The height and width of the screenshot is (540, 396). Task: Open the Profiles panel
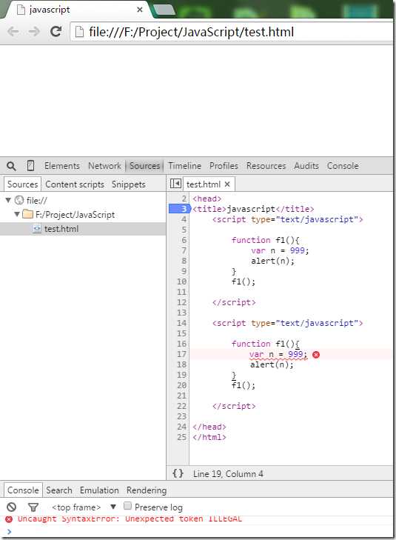[224, 166]
